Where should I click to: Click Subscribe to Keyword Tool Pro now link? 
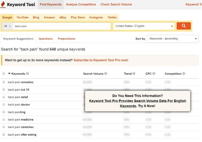pyautogui.click(x=101, y=60)
